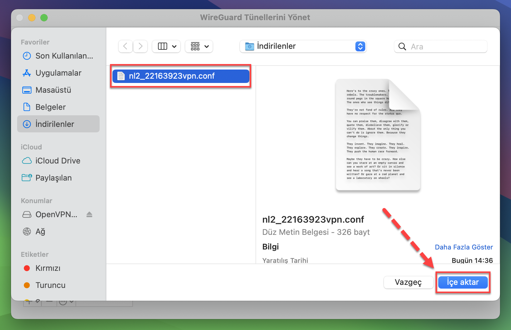
Task: Open the Paylaşılan shared folder
Action: pyautogui.click(x=53, y=178)
